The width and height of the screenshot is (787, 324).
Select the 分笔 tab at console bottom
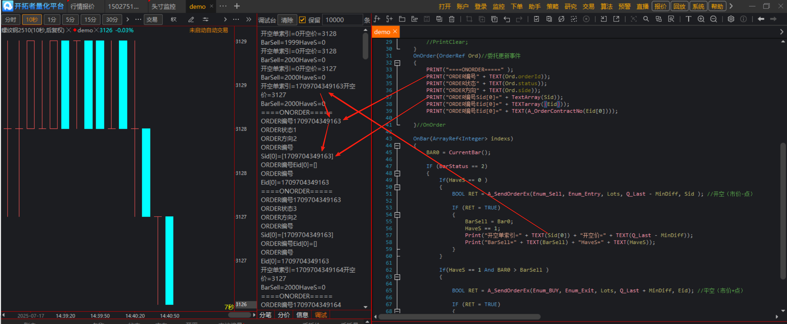point(265,315)
